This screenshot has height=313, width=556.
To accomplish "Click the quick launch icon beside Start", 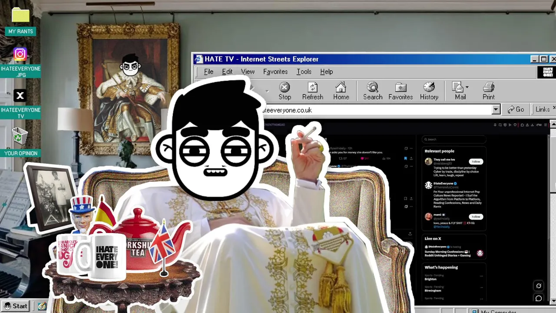I will pyautogui.click(x=42, y=306).
